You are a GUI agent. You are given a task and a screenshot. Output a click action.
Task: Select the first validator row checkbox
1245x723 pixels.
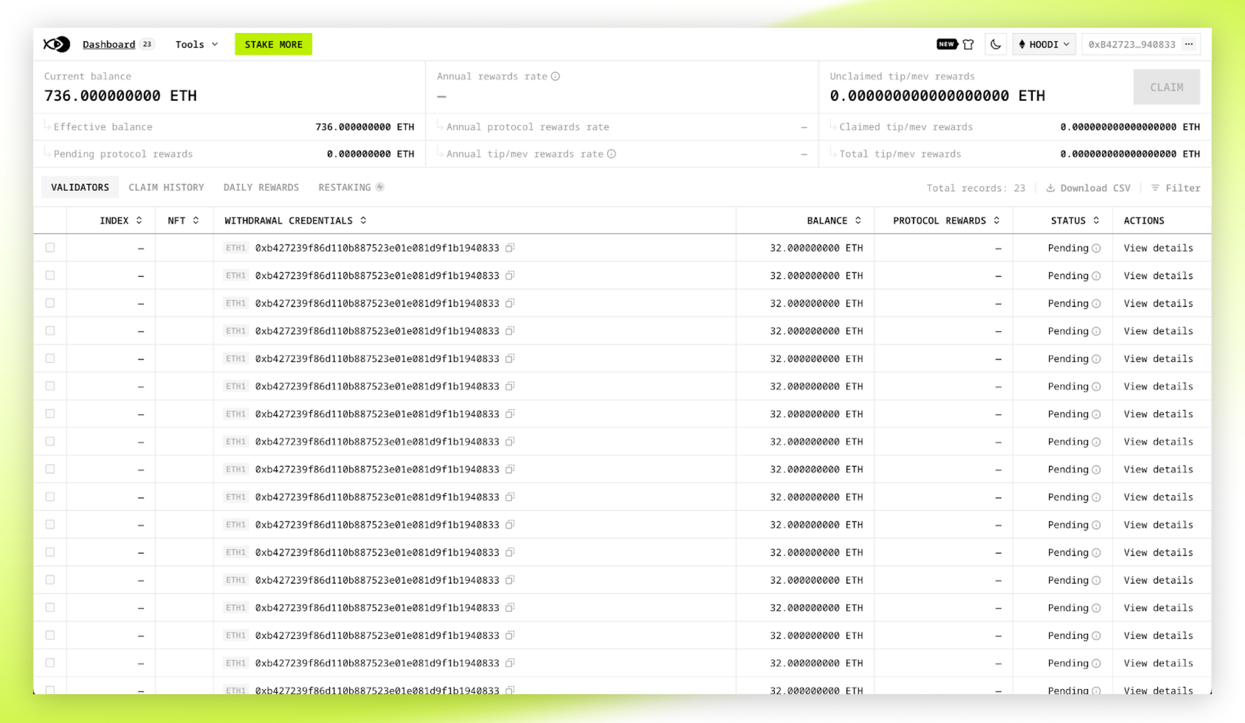point(50,248)
